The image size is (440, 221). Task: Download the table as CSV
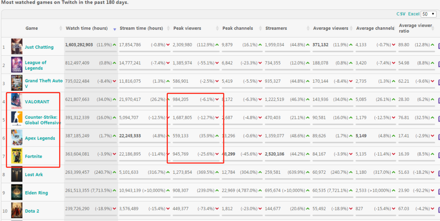(x=401, y=14)
